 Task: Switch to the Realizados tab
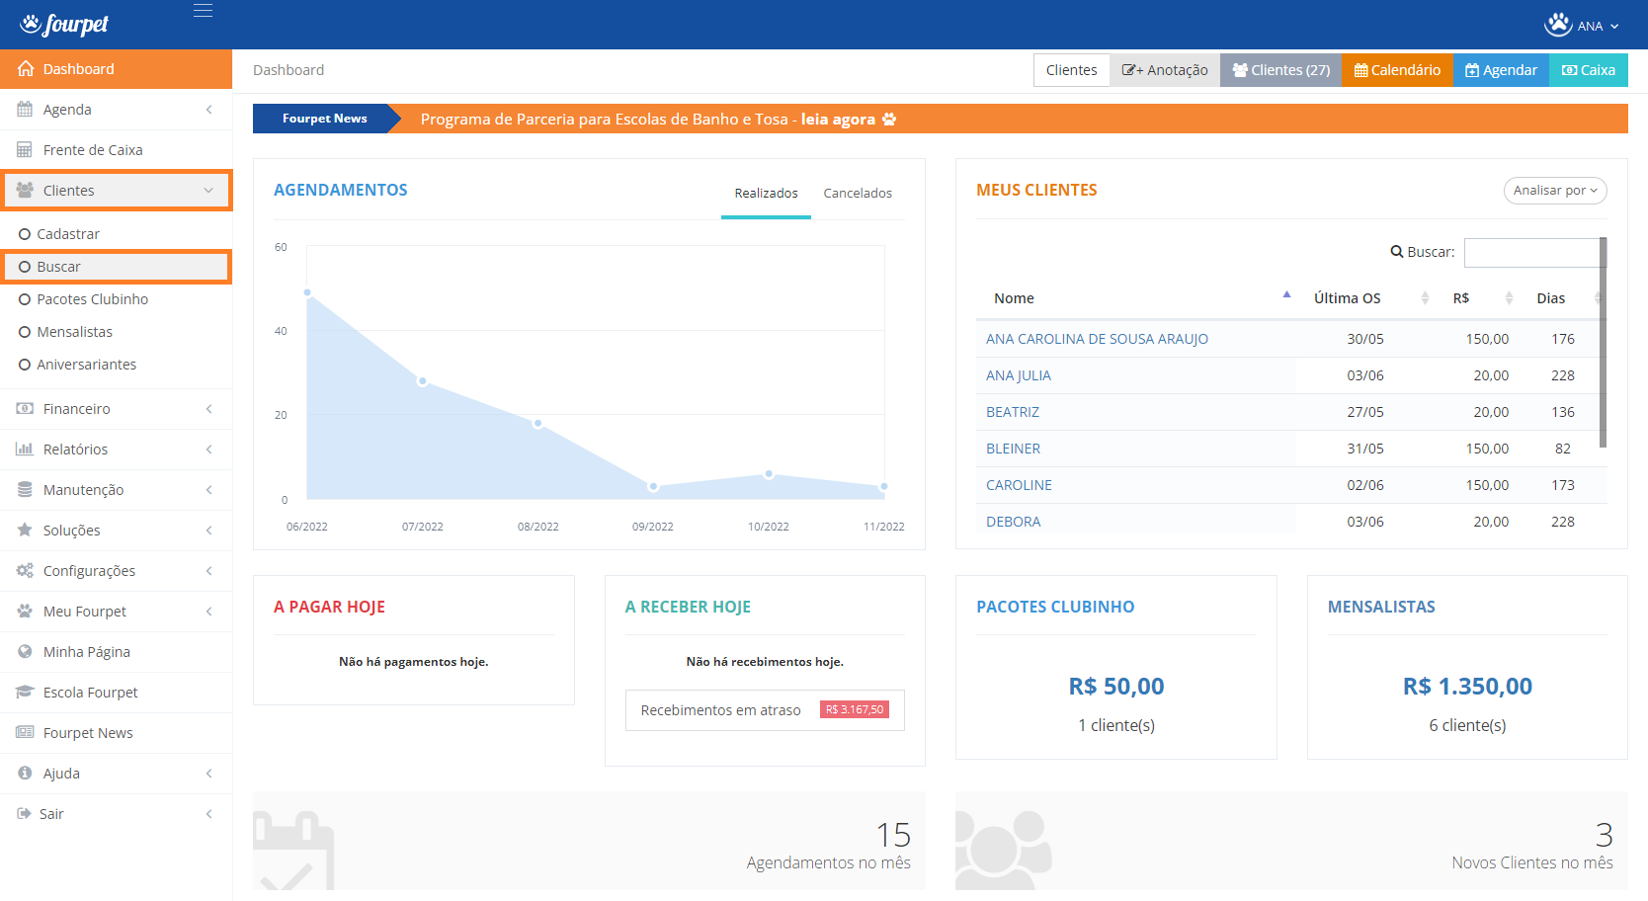pyautogui.click(x=766, y=194)
